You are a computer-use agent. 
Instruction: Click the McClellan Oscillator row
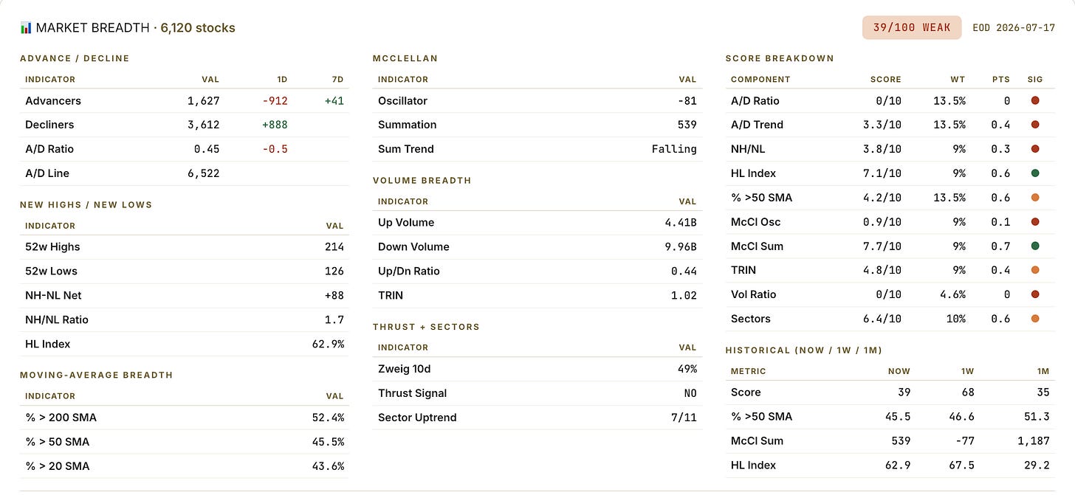point(537,100)
